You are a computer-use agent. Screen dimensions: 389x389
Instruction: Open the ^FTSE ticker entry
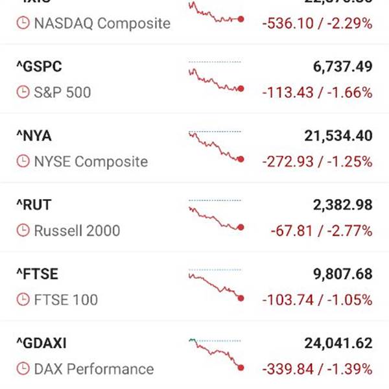[x=36, y=274]
